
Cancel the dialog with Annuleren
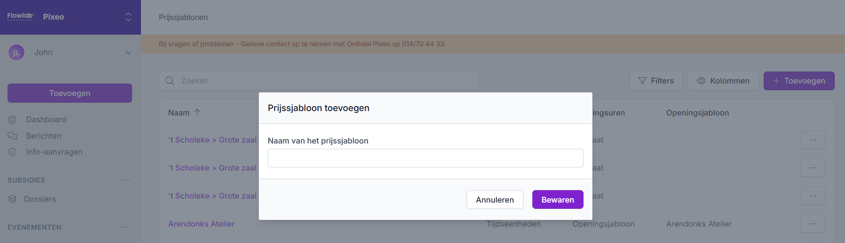coord(495,199)
